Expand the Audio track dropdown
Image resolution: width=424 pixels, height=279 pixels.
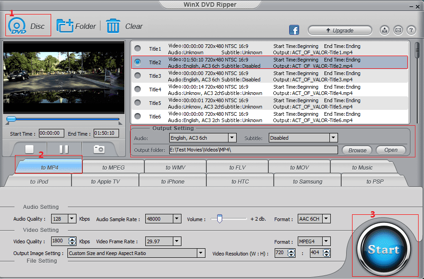coord(232,138)
